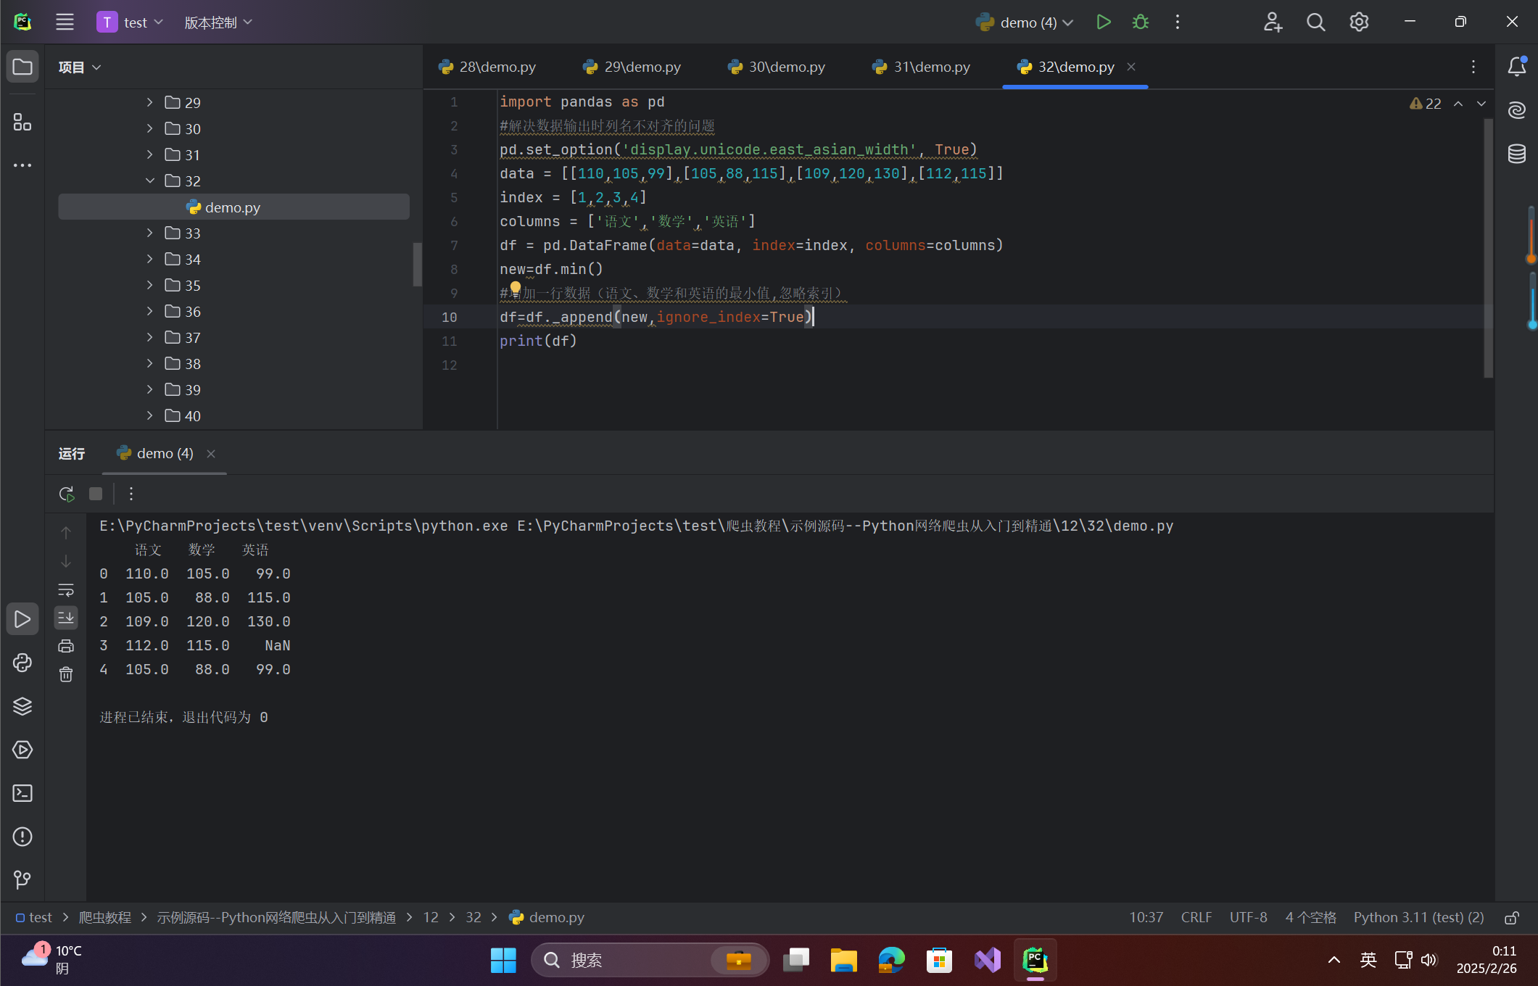Image resolution: width=1538 pixels, height=986 pixels.
Task: Change UTF-8 file encoding
Action: click(x=1248, y=917)
